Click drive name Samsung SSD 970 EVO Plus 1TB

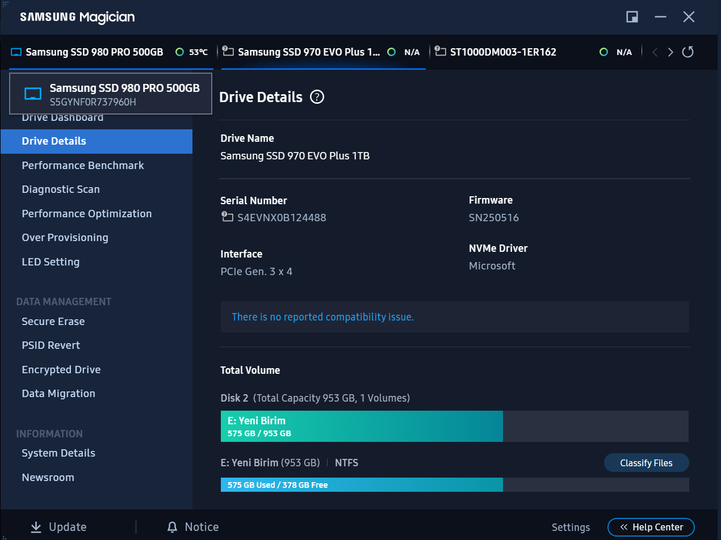coord(295,155)
